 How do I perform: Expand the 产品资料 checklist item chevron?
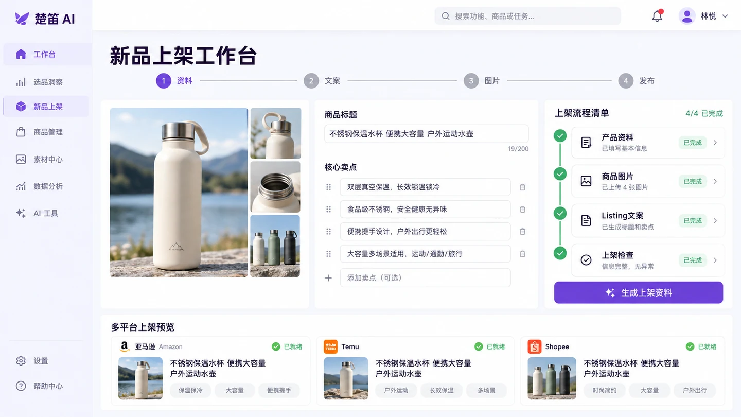click(x=715, y=143)
